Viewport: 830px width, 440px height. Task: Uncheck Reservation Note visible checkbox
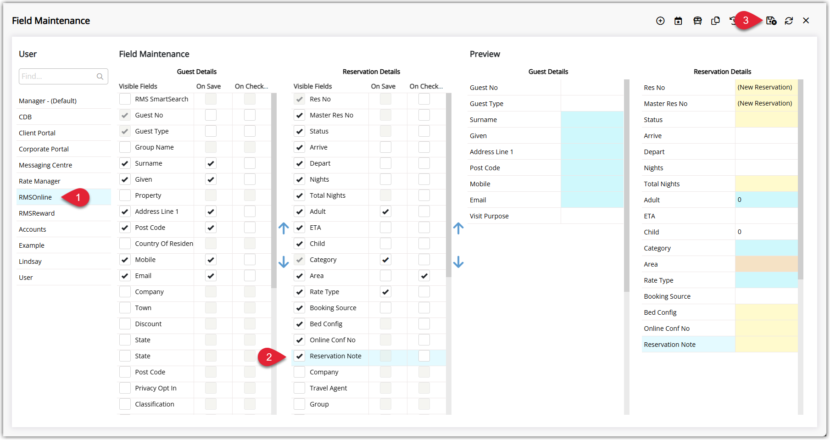pos(299,356)
